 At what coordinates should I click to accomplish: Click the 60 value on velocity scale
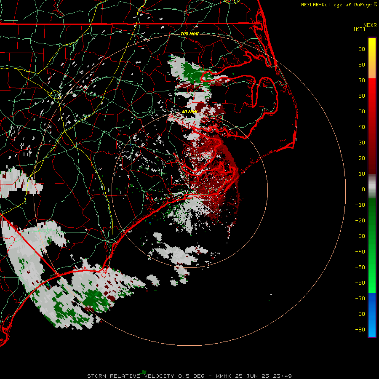click(362, 96)
